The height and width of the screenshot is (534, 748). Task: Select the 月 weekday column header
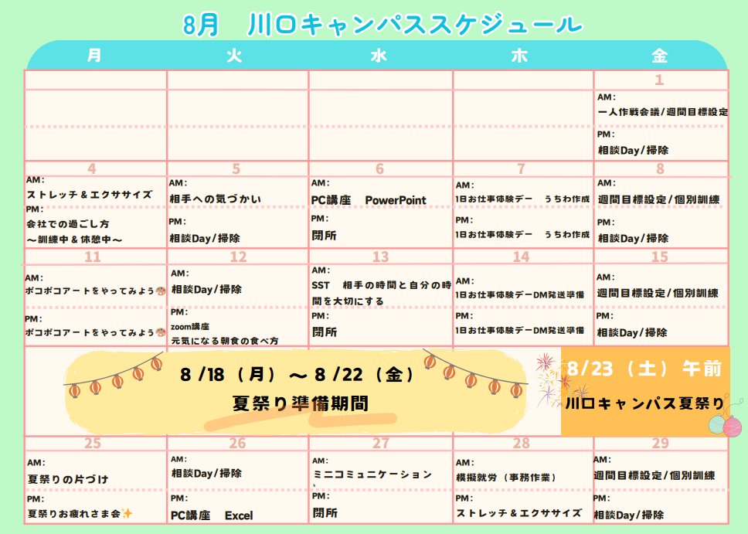[x=94, y=56]
